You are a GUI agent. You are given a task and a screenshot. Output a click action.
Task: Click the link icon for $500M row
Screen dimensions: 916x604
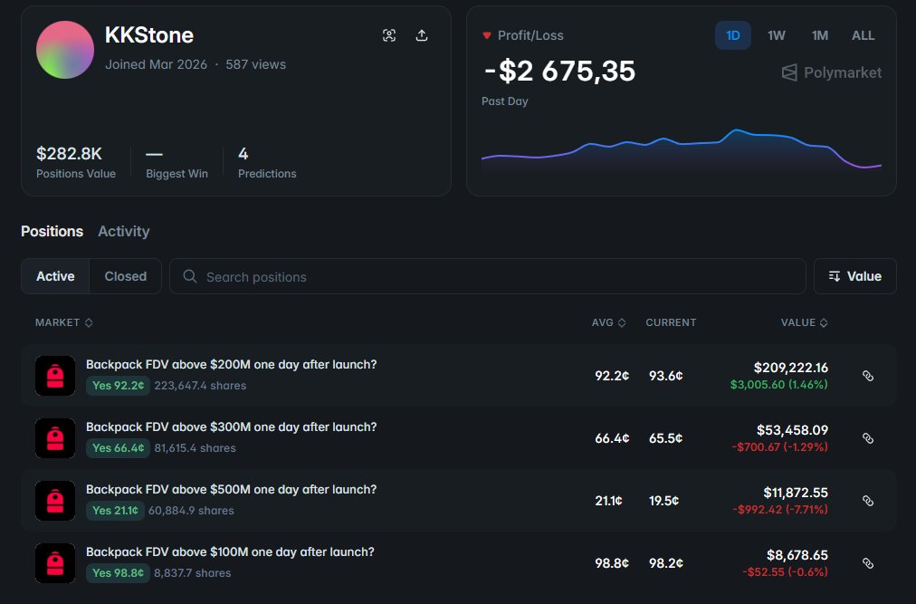click(x=868, y=501)
